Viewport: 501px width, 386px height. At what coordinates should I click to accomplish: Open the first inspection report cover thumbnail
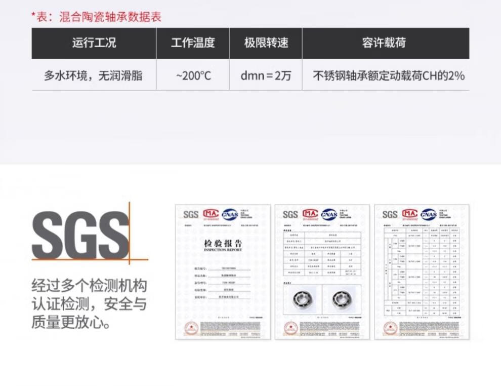223,272
